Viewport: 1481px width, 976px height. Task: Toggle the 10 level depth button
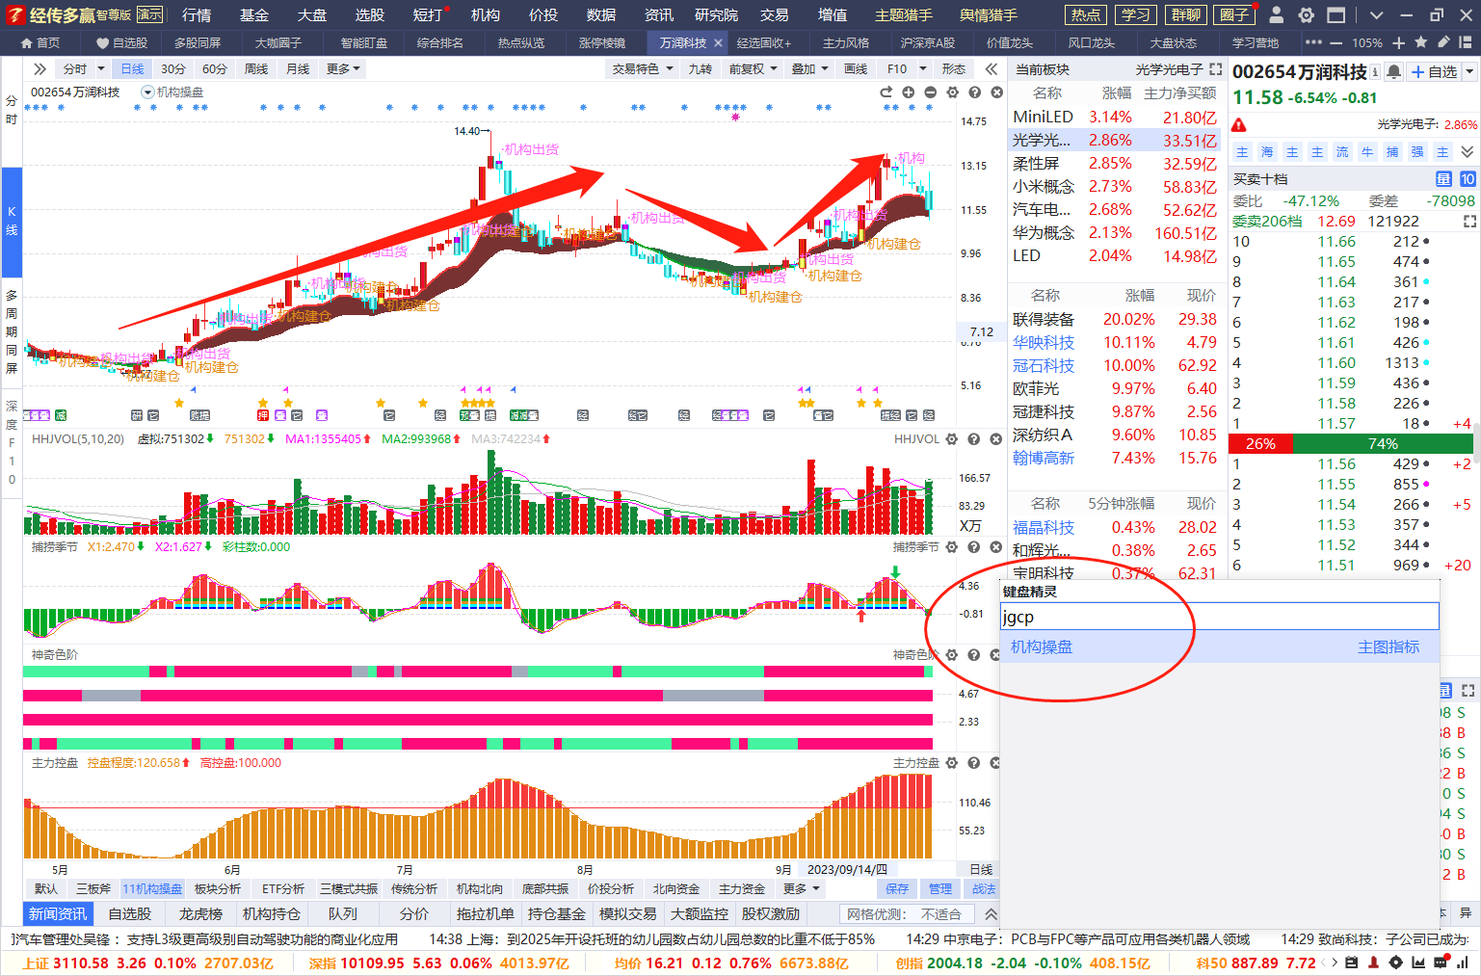[1468, 179]
